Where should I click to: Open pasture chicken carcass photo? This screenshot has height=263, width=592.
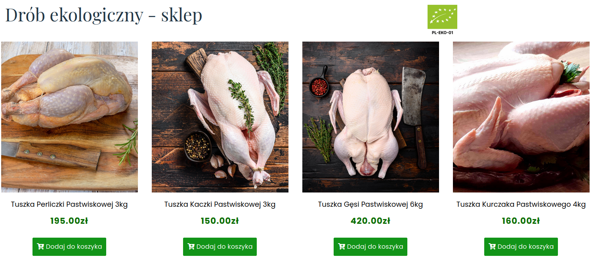521,117
